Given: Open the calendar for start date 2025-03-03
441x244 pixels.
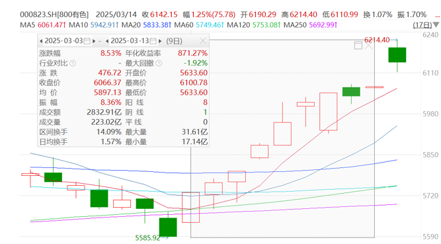Looking at the screenshot, I should [87, 41].
